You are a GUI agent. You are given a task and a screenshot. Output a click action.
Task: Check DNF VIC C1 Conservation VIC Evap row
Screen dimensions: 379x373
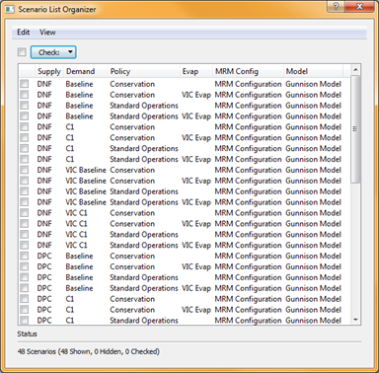25,224
